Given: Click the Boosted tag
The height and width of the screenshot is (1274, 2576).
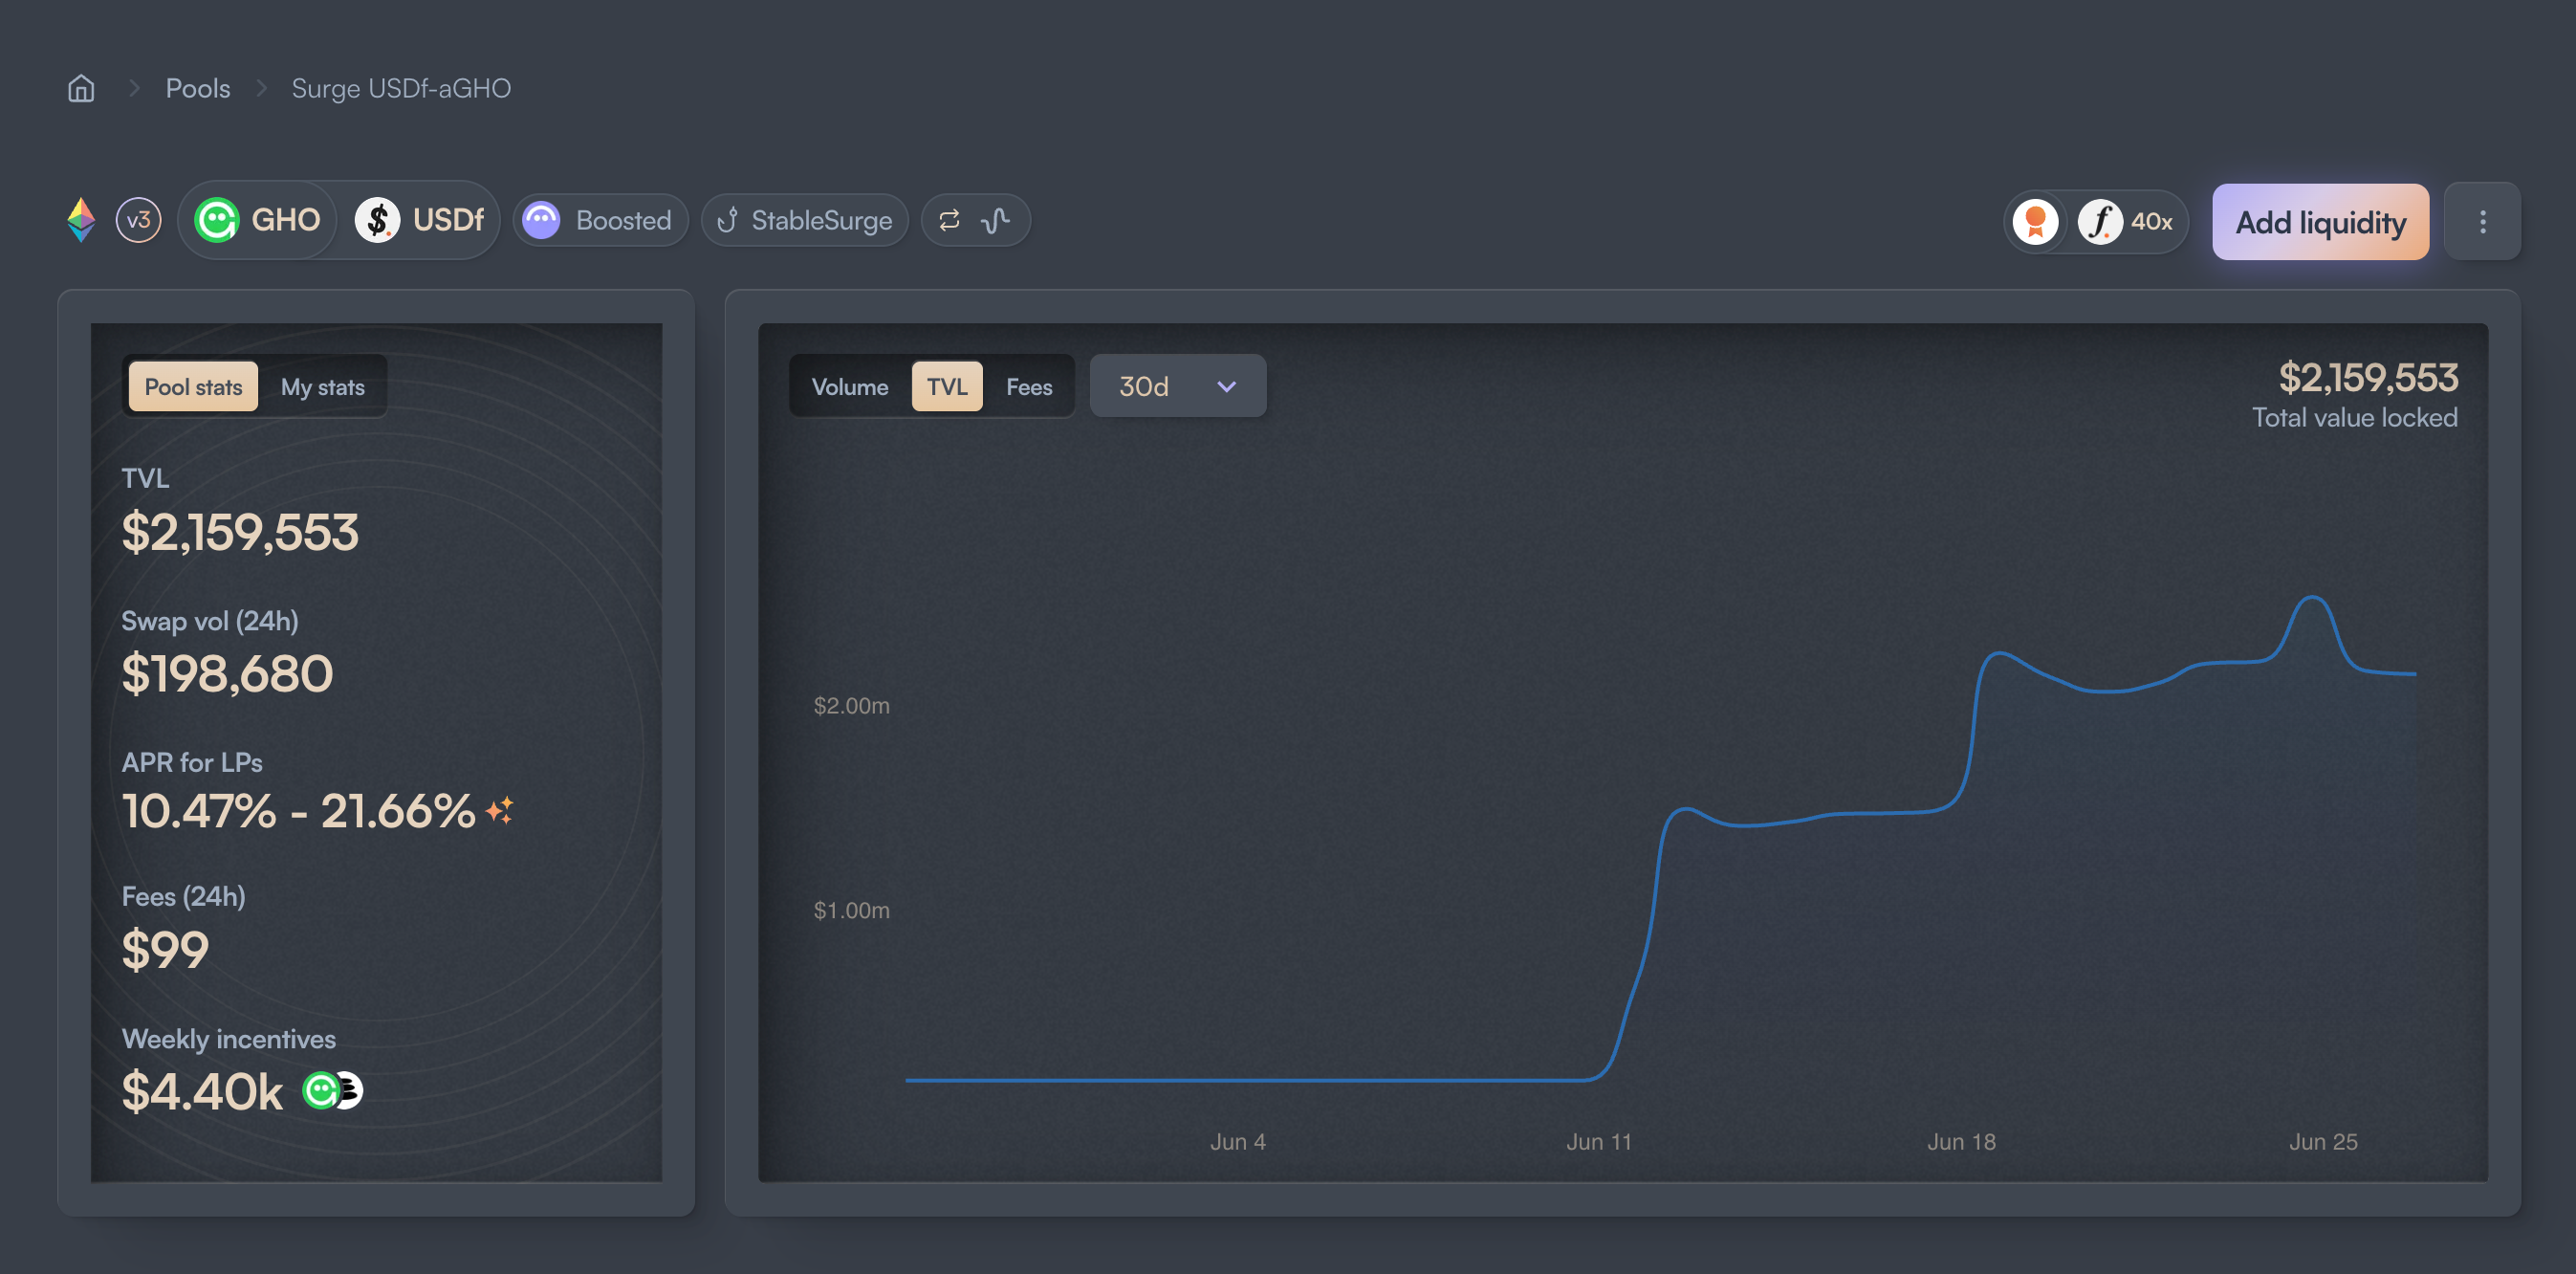Looking at the screenshot, I should tap(600, 220).
